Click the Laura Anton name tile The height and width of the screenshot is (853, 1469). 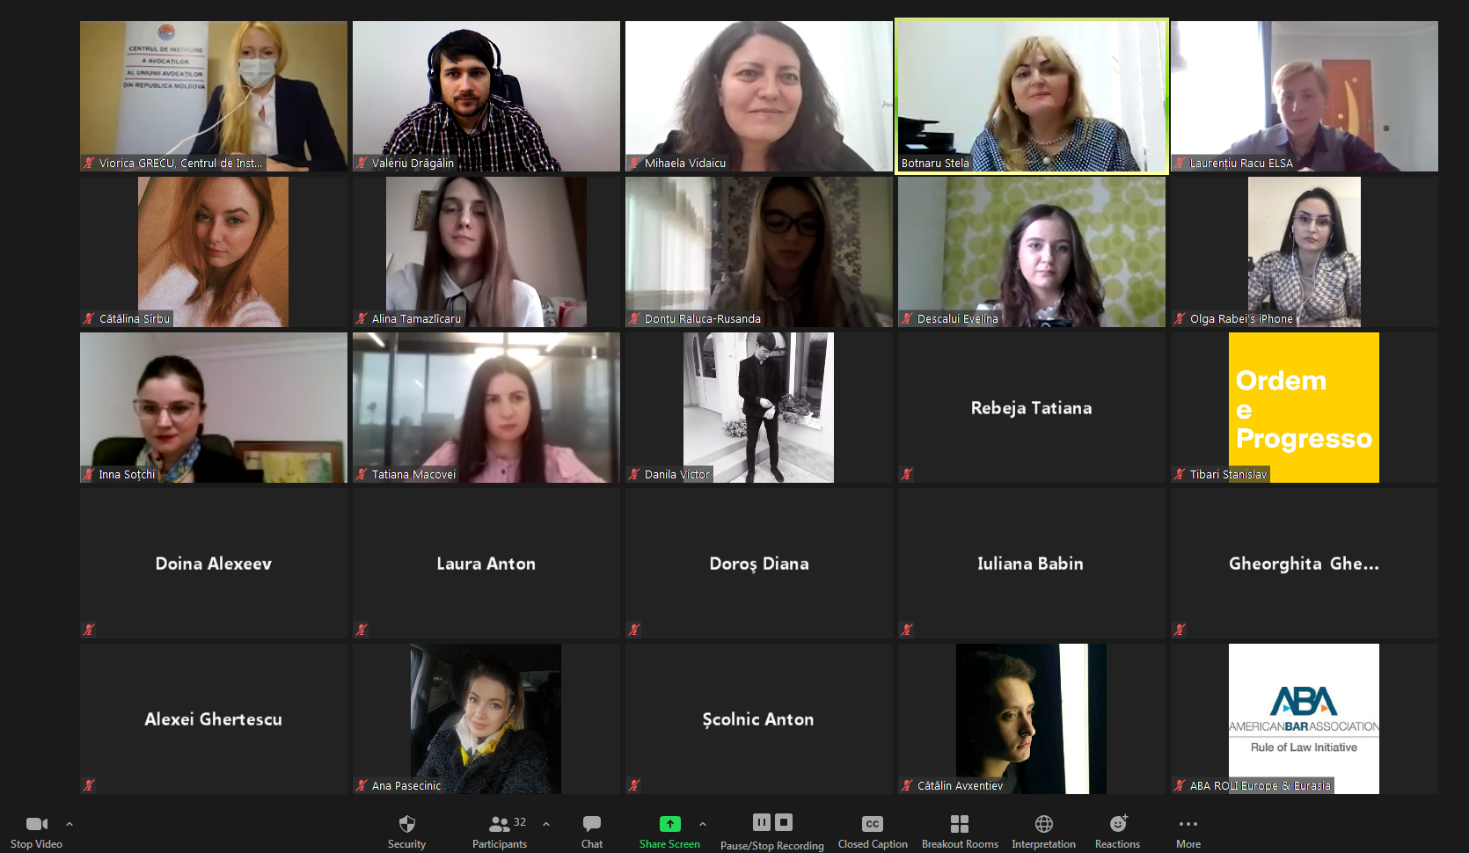pyautogui.click(x=486, y=563)
